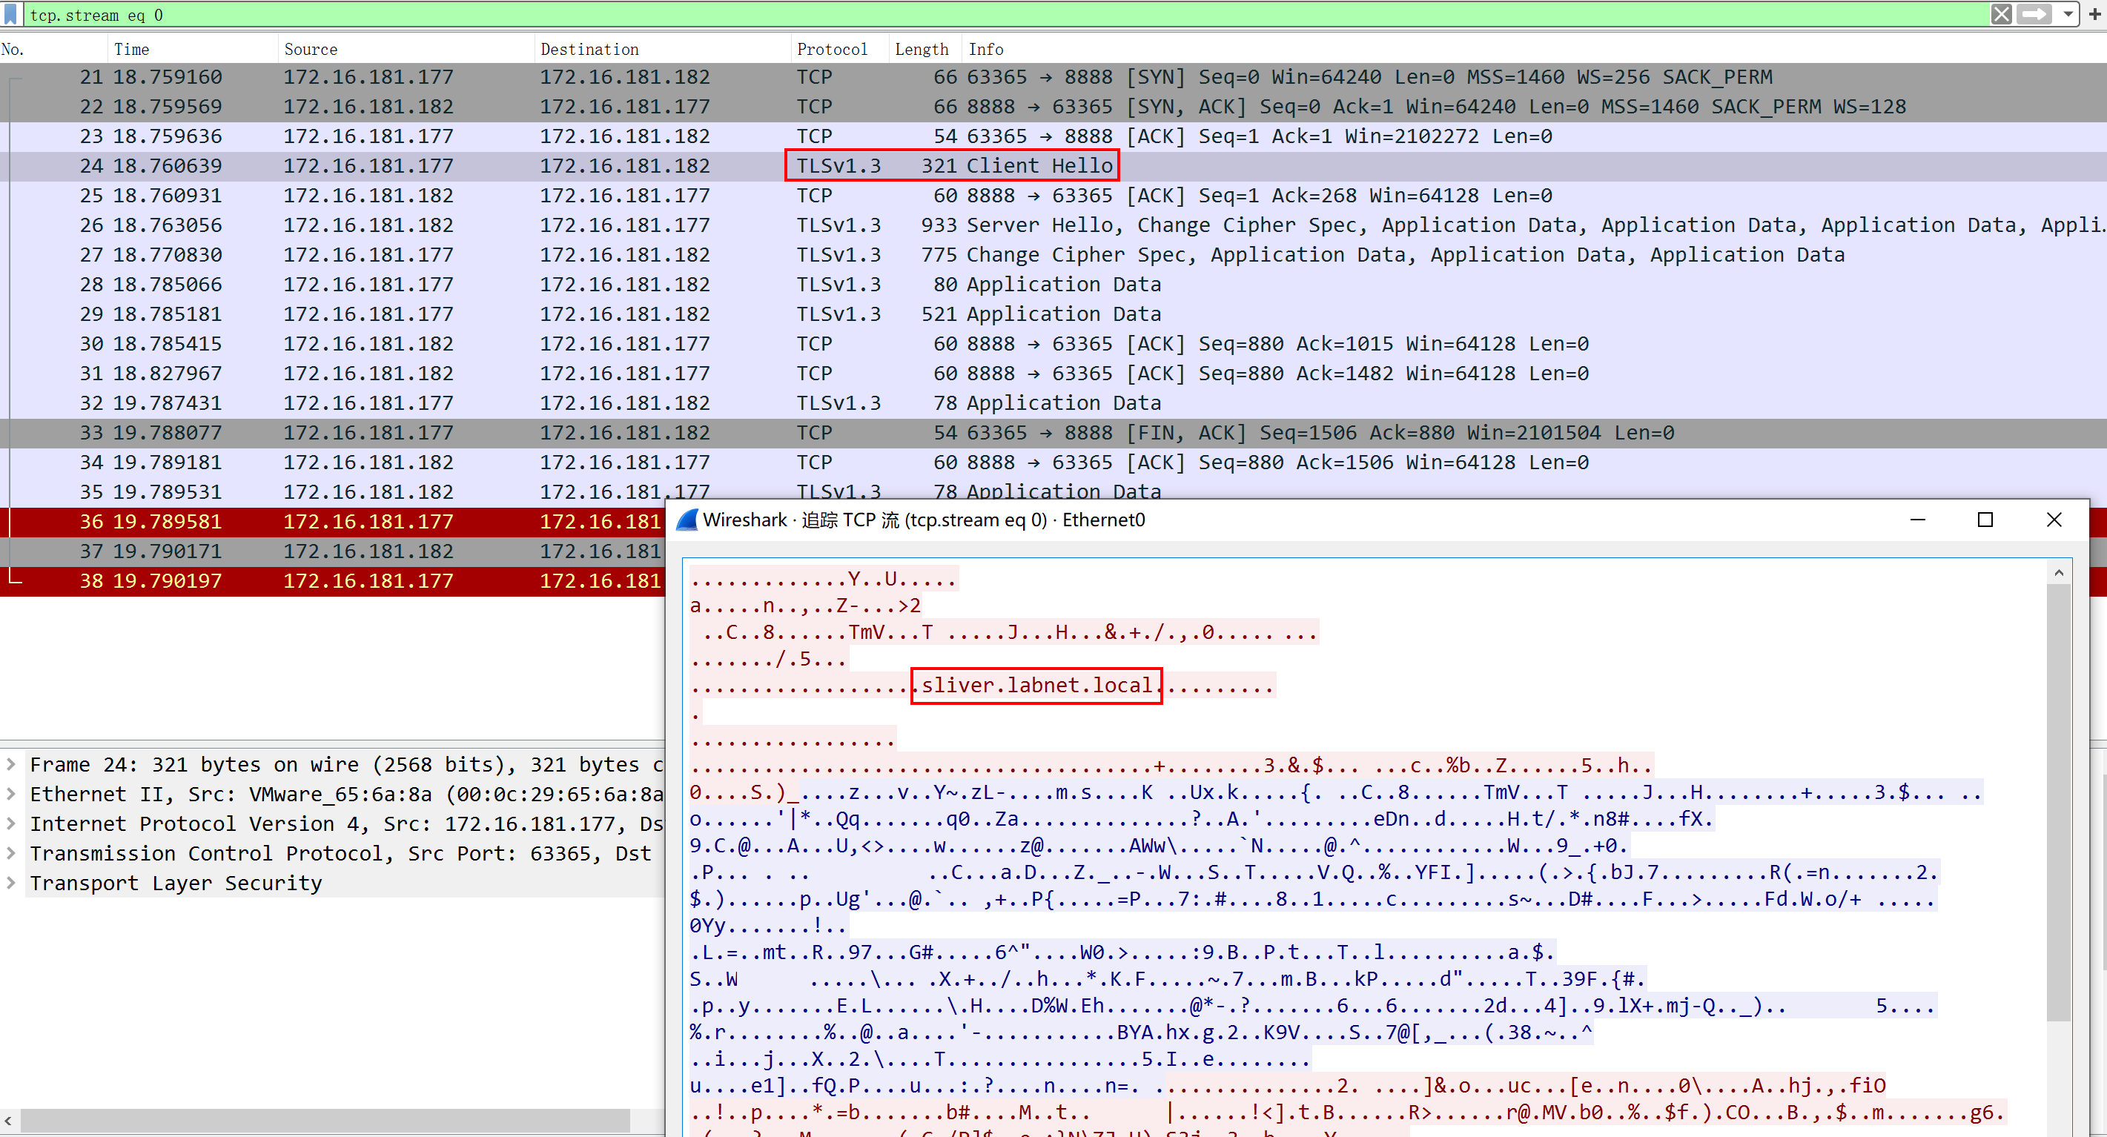Apply the display filter with the arrow icon

point(2034,14)
